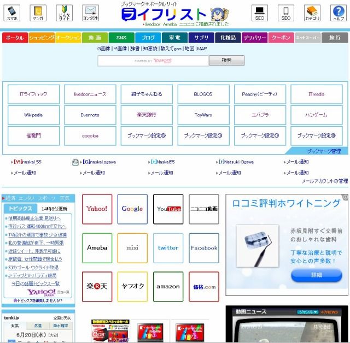
Task: Select the ショッピング category tab
Action: coord(42,38)
